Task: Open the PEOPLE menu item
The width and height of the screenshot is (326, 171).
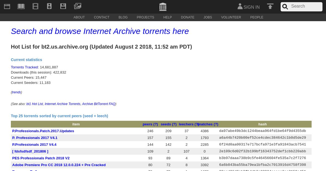Action: click(257, 17)
